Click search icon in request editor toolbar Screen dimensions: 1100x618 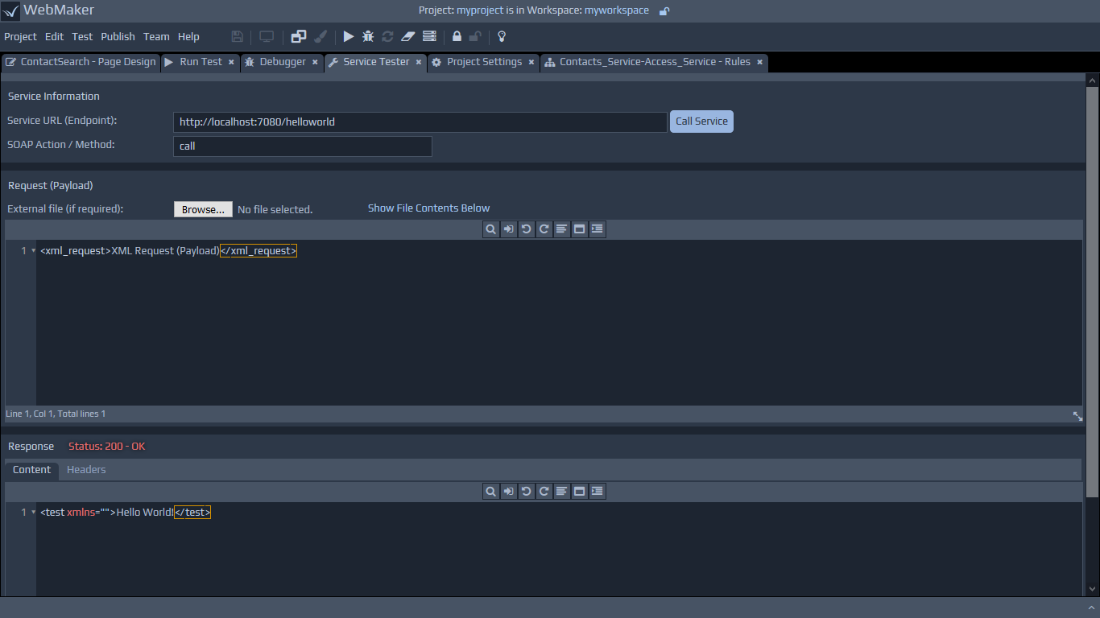click(490, 229)
